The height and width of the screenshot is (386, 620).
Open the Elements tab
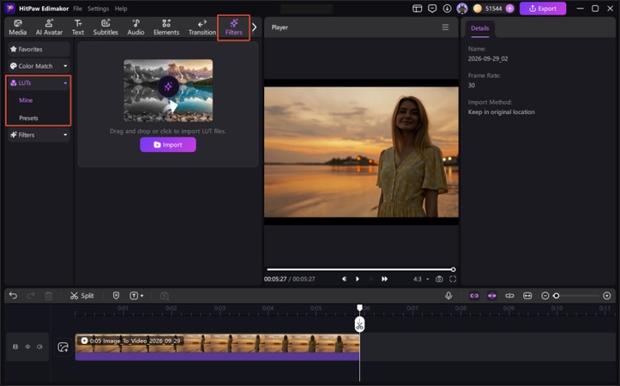click(x=166, y=27)
